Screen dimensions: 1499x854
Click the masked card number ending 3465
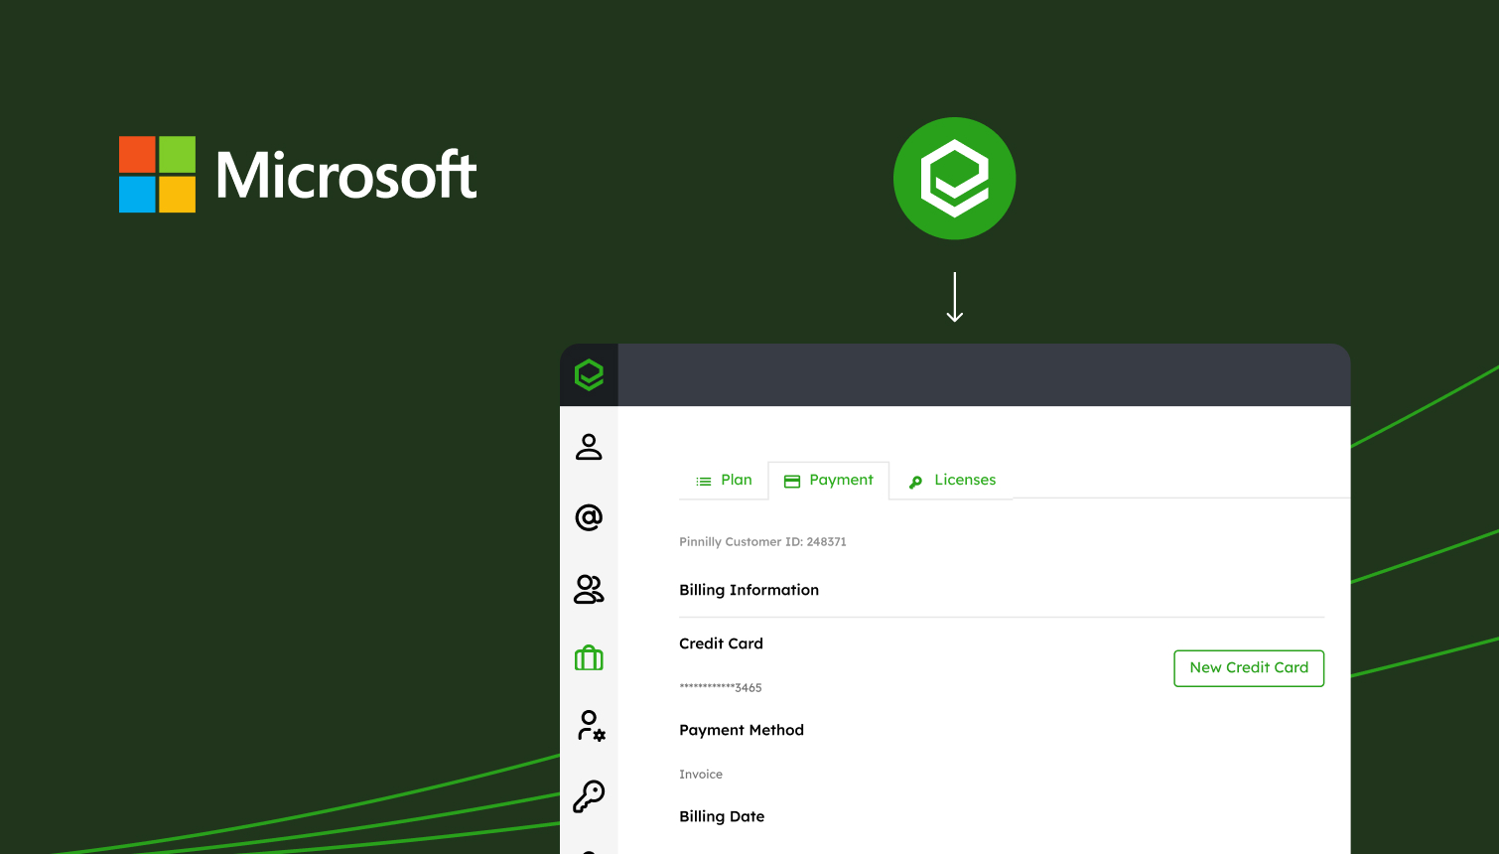(721, 687)
